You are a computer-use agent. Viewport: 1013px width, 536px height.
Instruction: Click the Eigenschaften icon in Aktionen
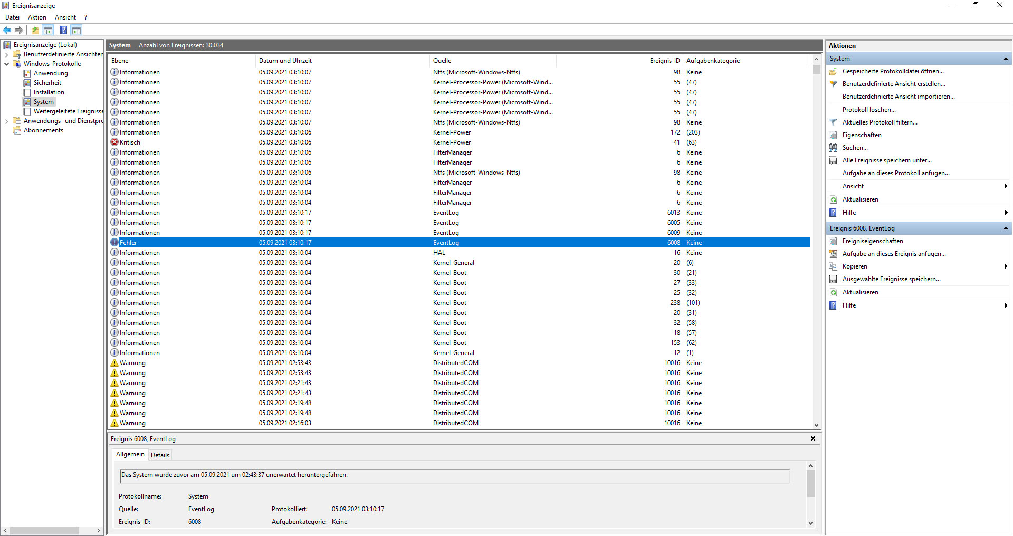(x=833, y=135)
